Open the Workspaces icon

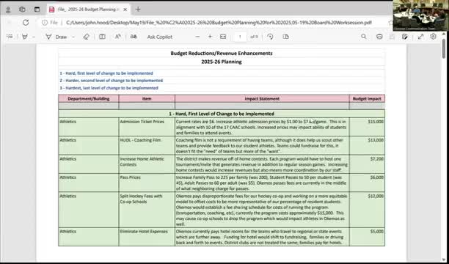pyautogui.click(x=22, y=10)
